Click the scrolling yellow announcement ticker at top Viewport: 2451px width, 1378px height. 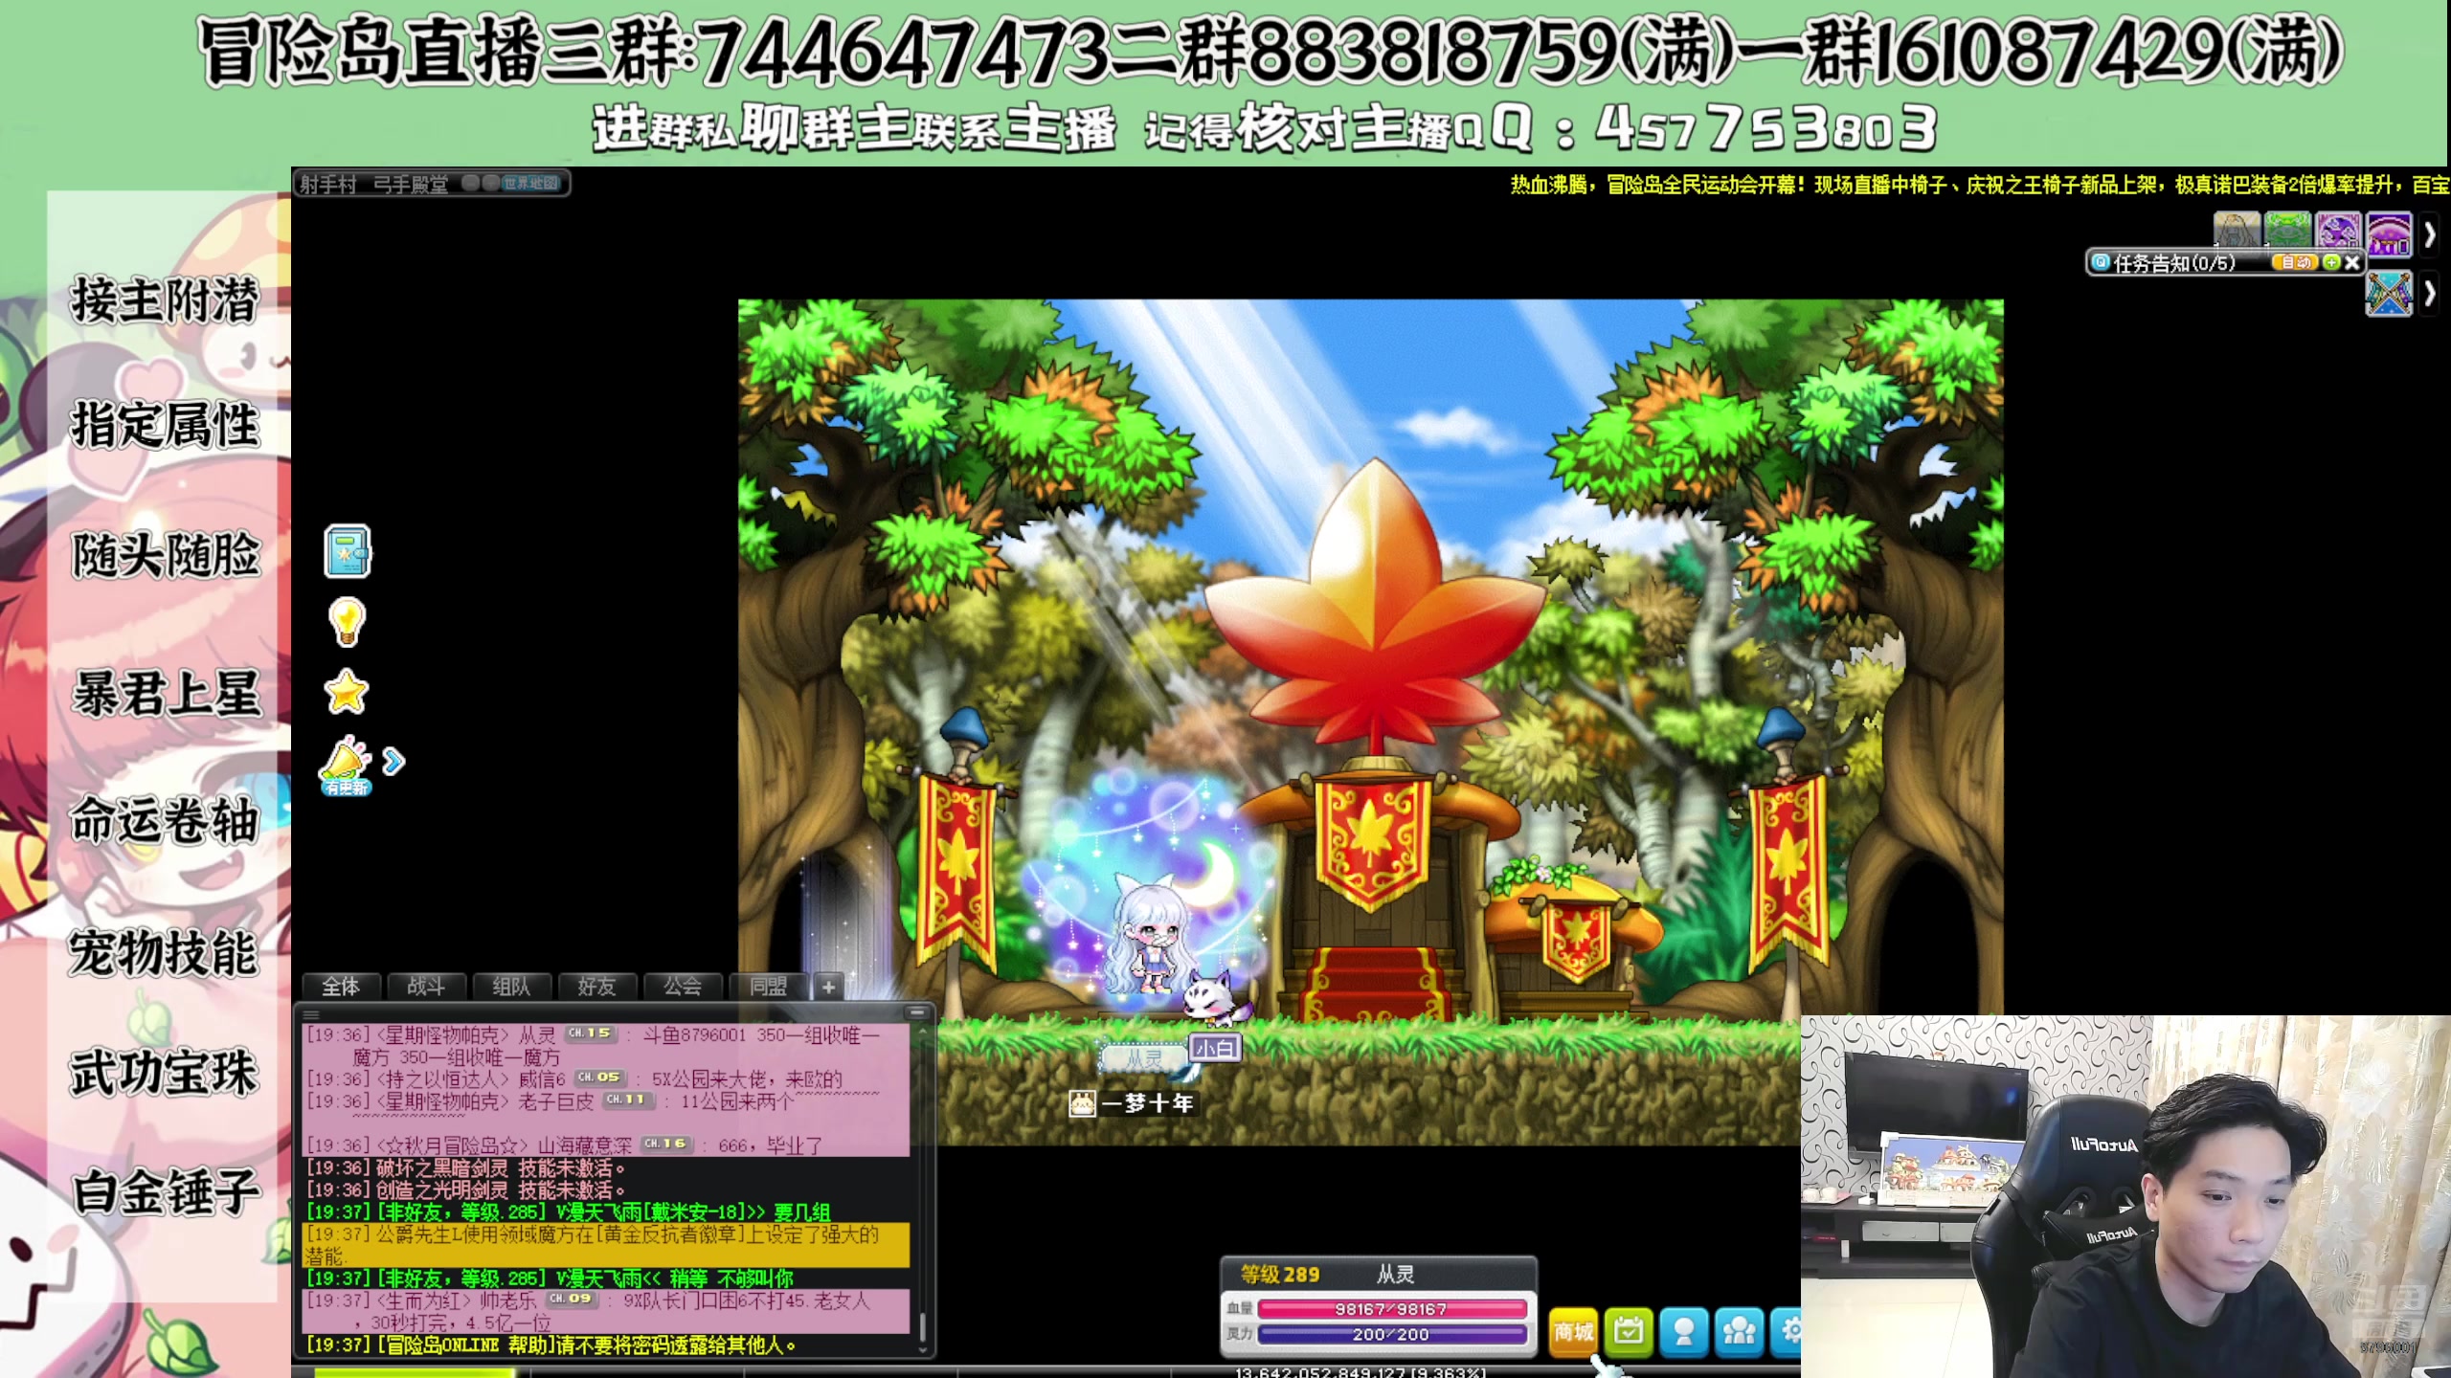tap(1980, 184)
